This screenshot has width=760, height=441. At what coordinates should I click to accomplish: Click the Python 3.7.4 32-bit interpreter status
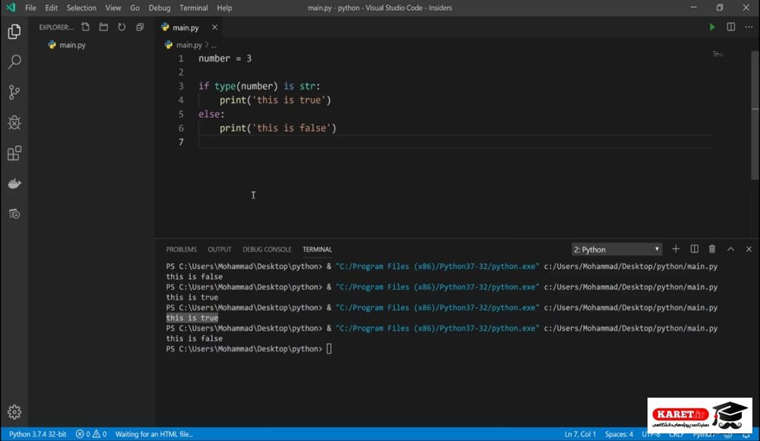37,434
